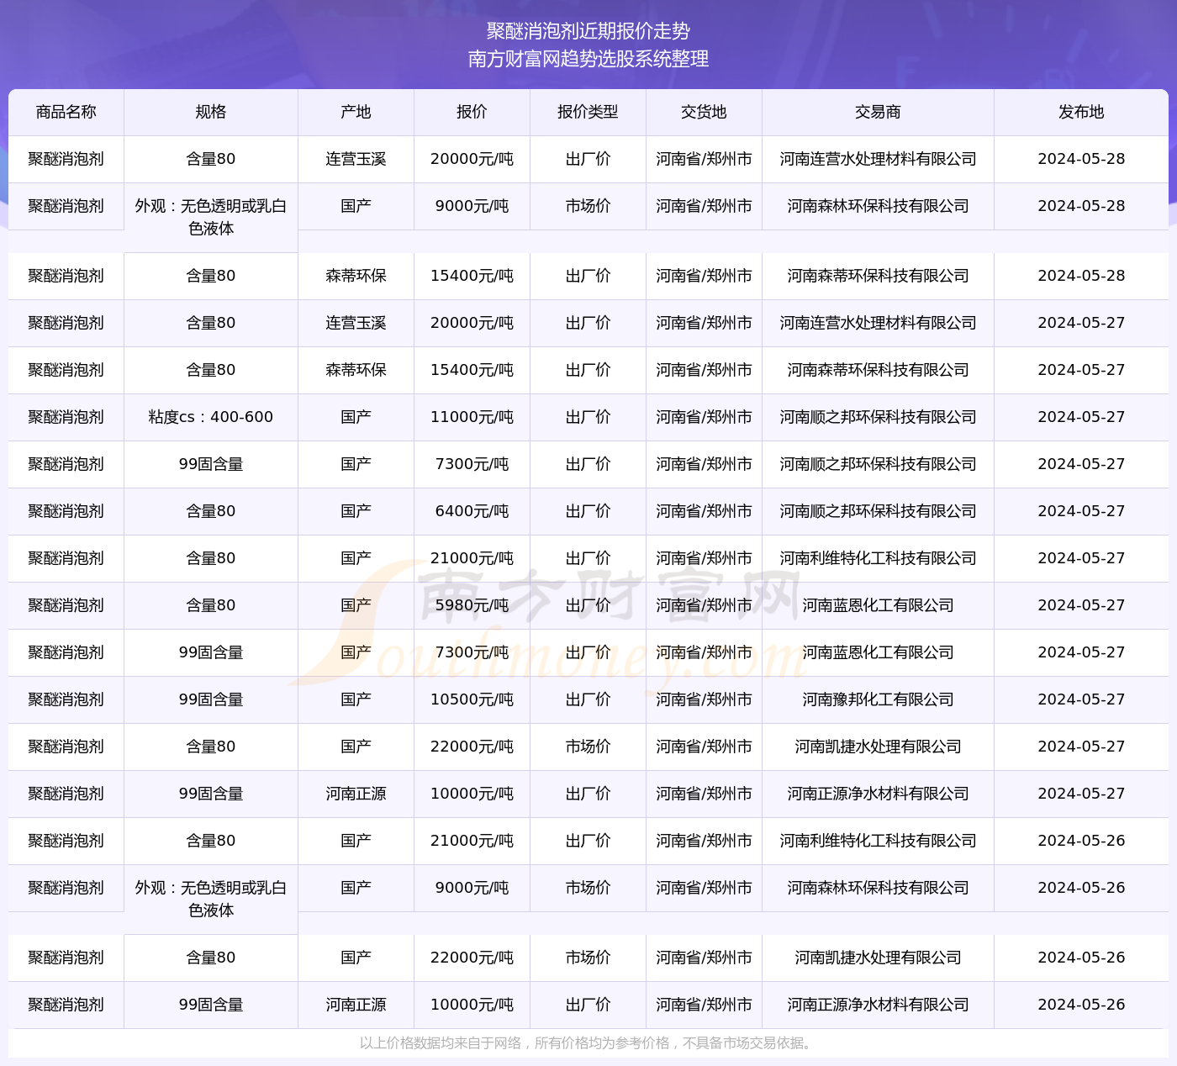The width and height of the screenshot is (1177, 1066).
Task: Select 河南连营水处理材料有限公司 dated 2024-05-27
Action: (878, 323)
